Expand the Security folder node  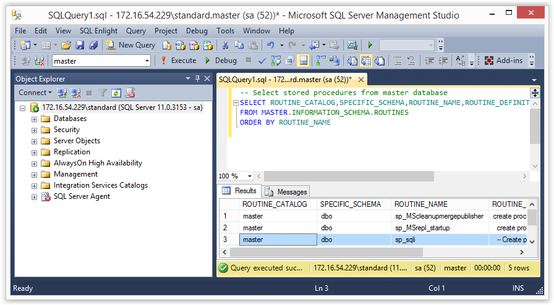click(34, 130)
